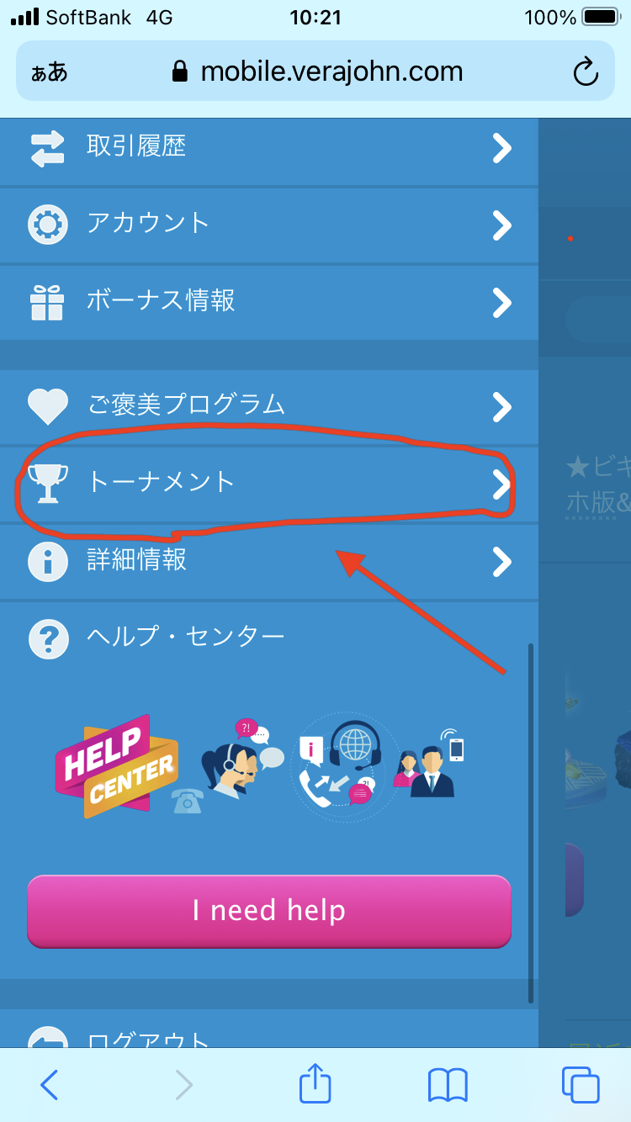Expand ボーナス情報 via right chevron
The image size is (631, 1122).
point(501,302)
